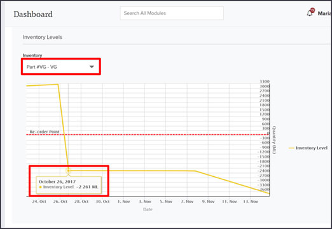Click in the Search All Modules field
332x229 pixels.
(x=172, y=13)
